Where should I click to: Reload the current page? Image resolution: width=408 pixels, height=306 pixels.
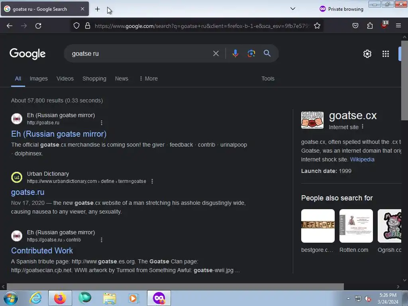38,26
